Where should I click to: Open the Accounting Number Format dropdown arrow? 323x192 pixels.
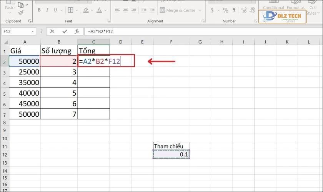tap(218, 10)
